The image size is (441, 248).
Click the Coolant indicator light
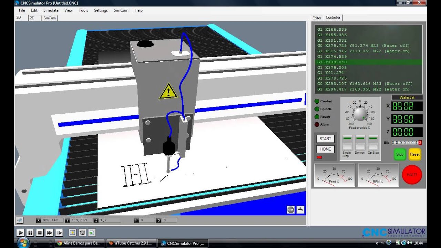pos(317,101)
